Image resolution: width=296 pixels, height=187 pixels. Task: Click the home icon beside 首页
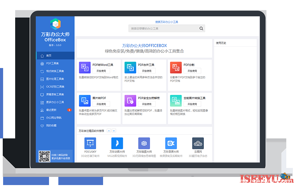(42, 56)
